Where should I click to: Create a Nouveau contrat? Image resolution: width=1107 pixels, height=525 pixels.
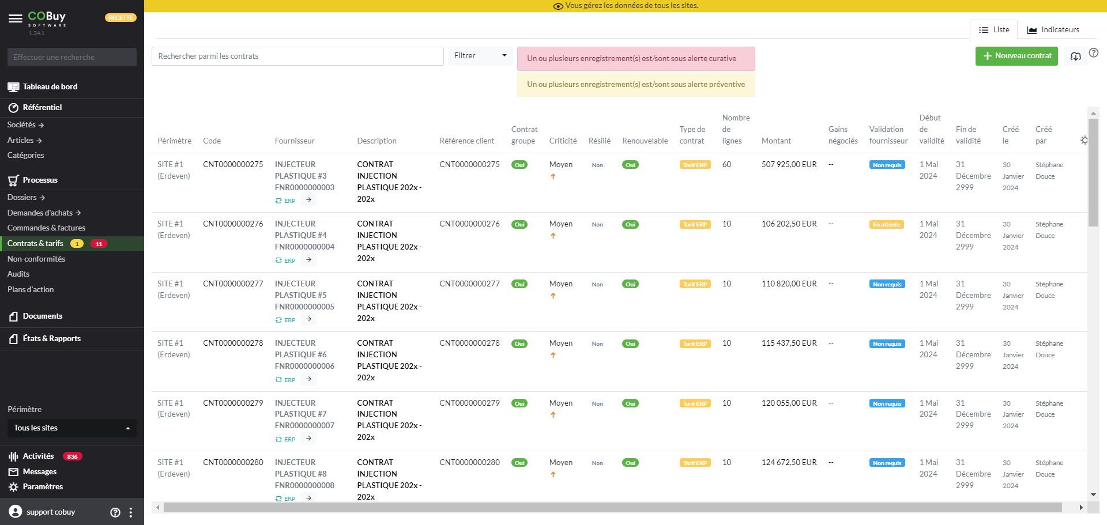(x=1016, y=56)
